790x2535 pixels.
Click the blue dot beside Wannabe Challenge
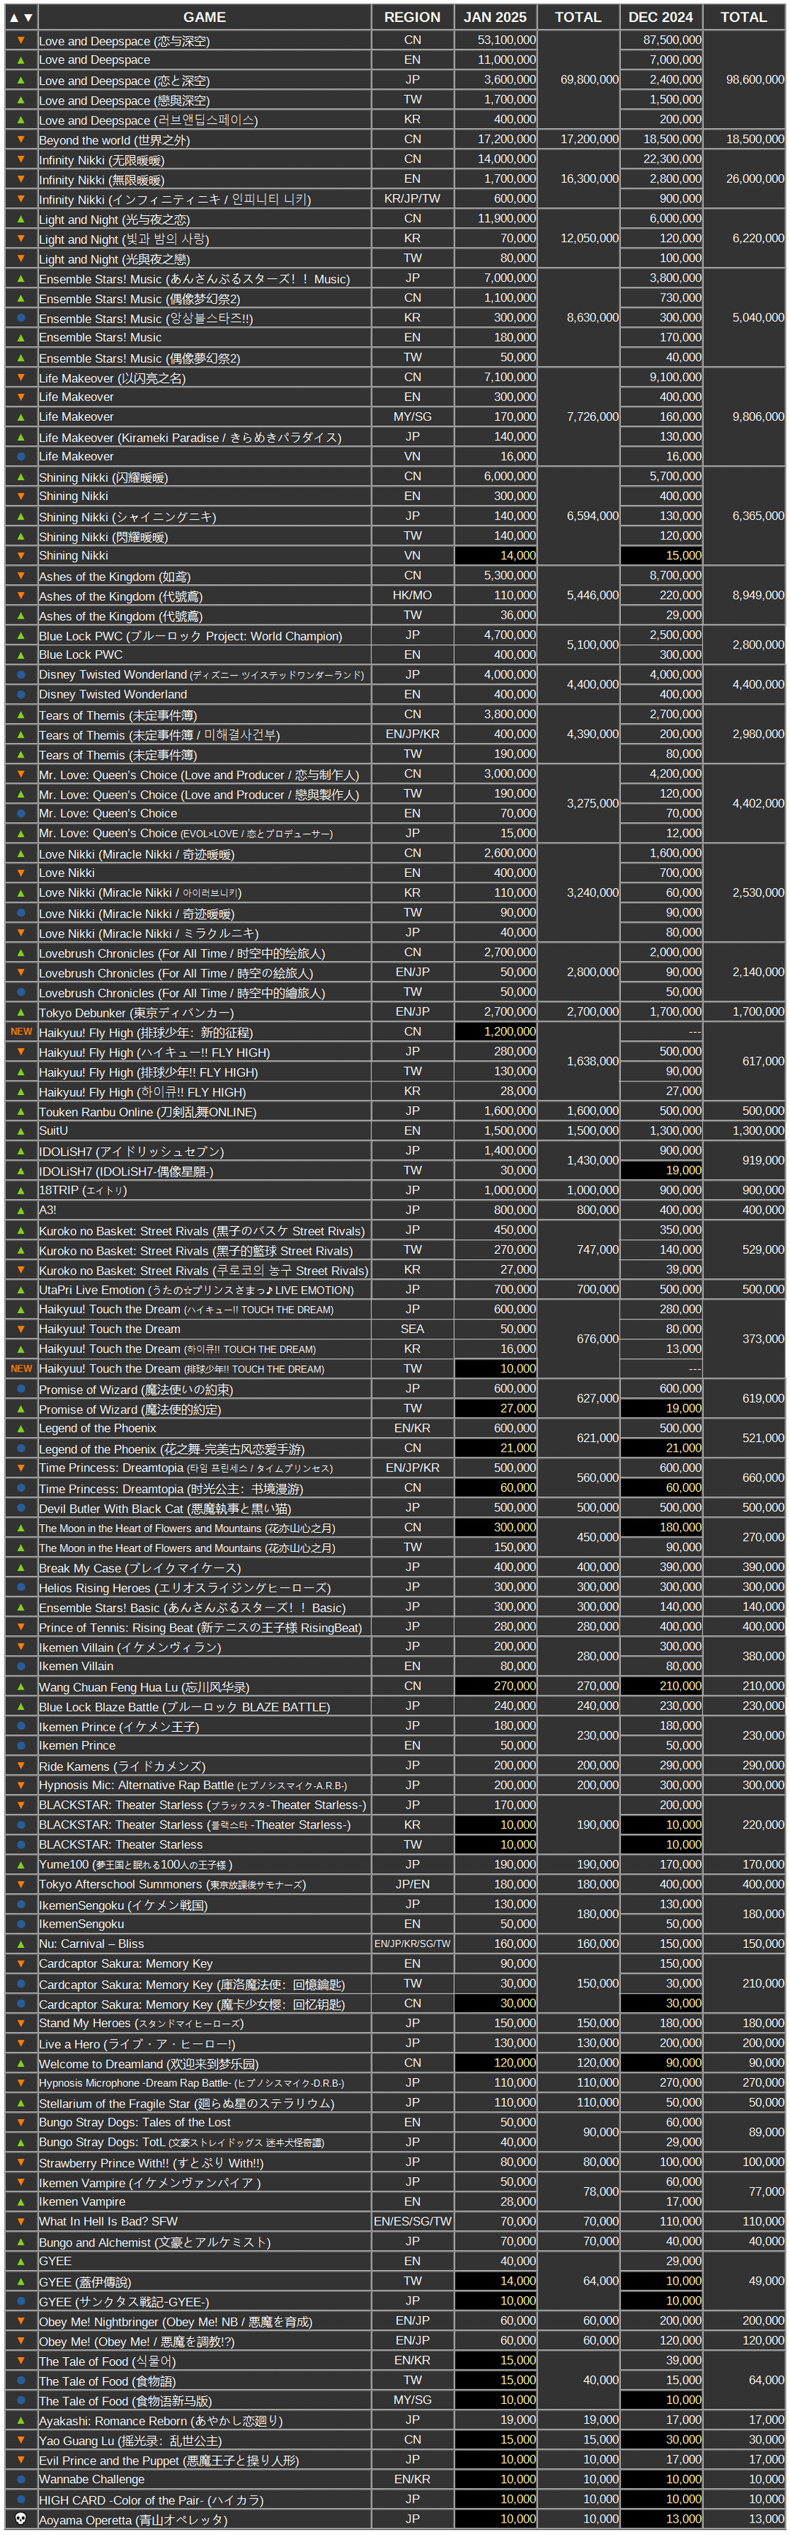pyautogui.click(x=20, y=2479)
